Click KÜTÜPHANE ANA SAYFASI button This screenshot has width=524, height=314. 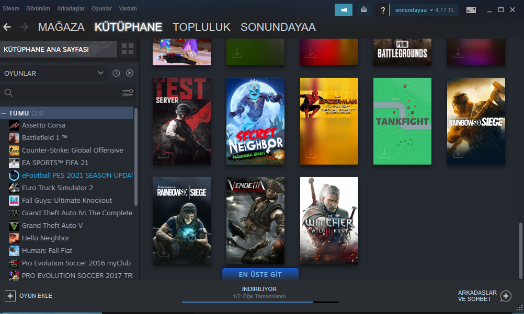59,49
